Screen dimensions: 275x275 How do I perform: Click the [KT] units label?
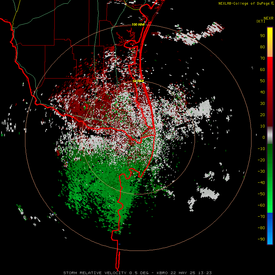[261, 21]
